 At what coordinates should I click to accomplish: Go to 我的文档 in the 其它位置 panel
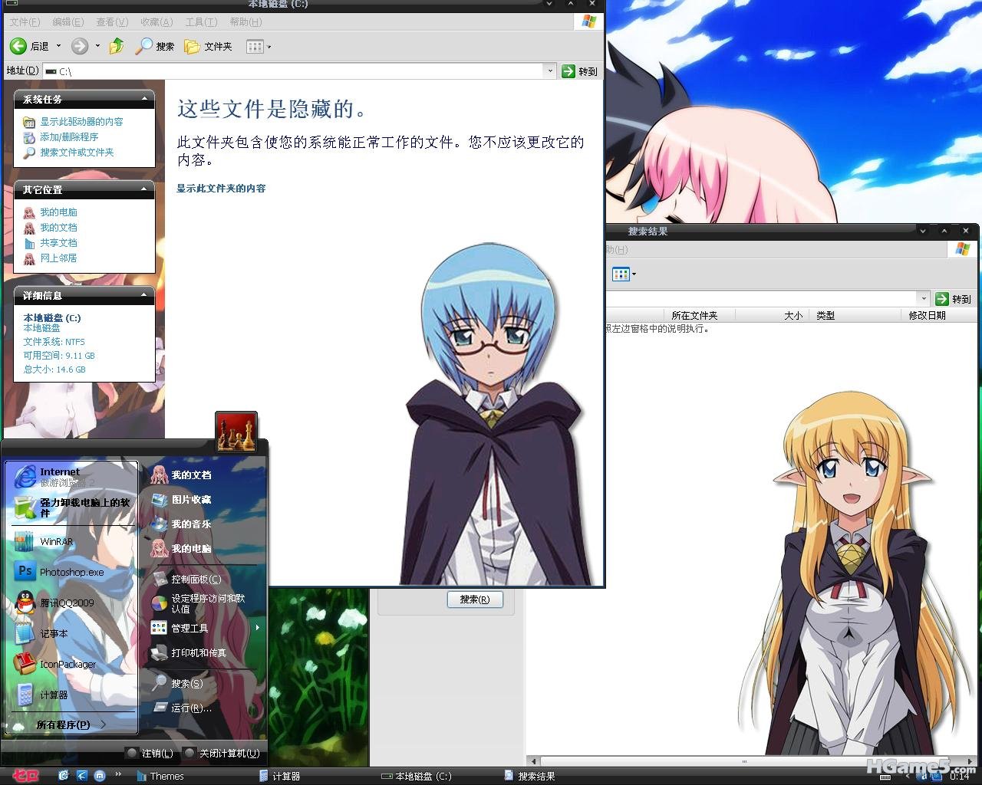pyautogui.click(x=58, y=228)
